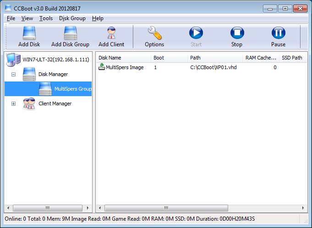The width and height of the screenshot is (312, 228).
Task: Pause the service with the Pause icon
Action: pyautogui.click(x=279, y=33)
